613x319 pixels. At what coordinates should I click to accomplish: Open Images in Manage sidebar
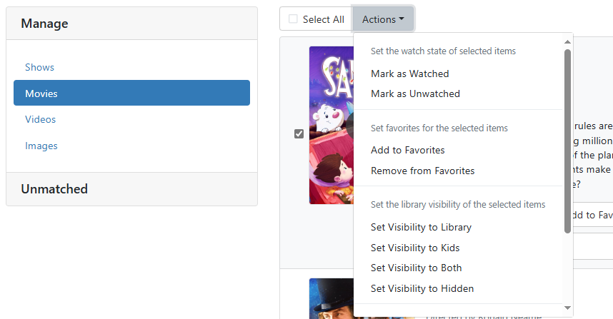point(41,146)
